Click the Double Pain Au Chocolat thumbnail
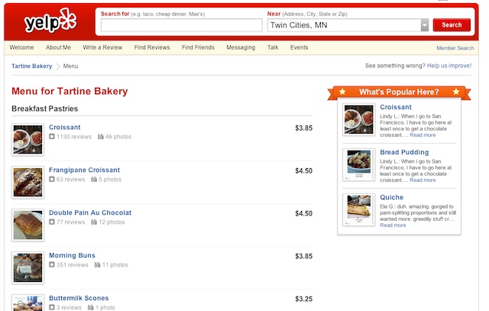489x311 pixels. pyautogui.click(x=28, y=225)
